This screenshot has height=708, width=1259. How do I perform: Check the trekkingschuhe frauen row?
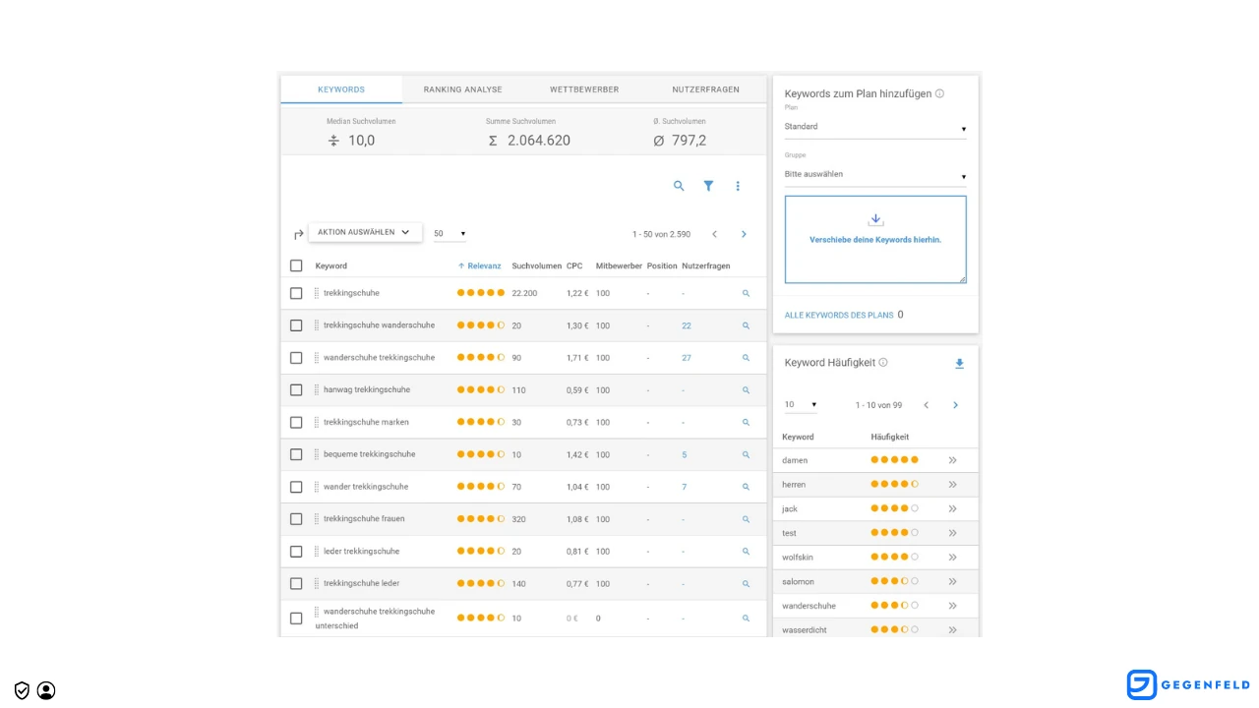point(296,519)
